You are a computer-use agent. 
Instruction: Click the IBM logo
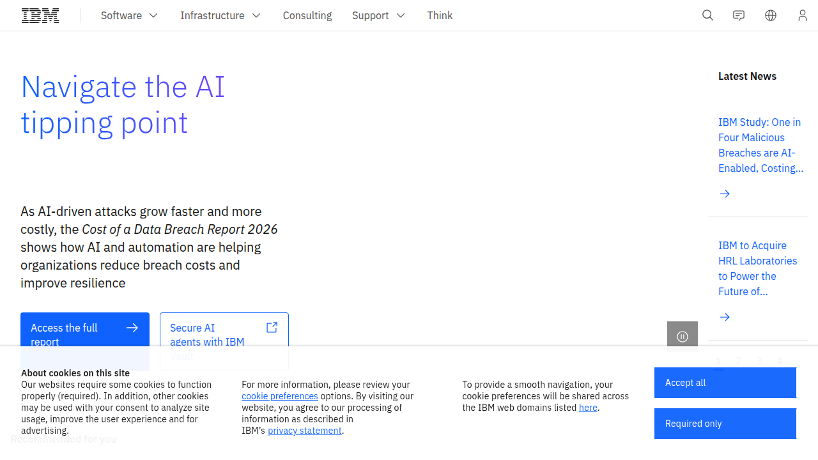pos(40,15)
